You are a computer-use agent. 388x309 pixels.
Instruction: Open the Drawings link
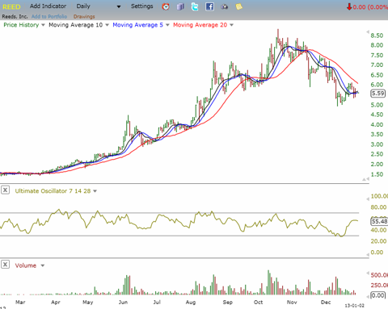[x=84, y=16]
